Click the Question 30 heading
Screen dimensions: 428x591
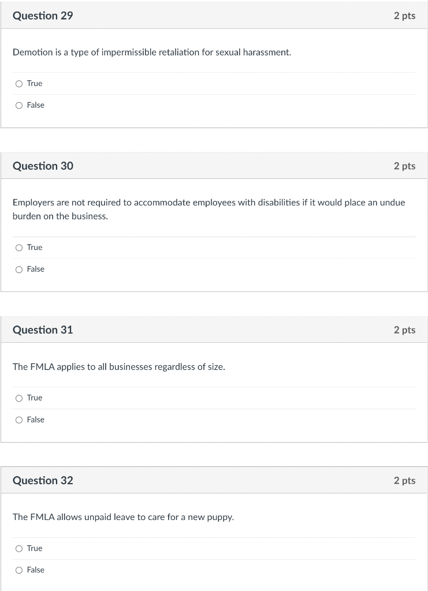coord(43,166)
